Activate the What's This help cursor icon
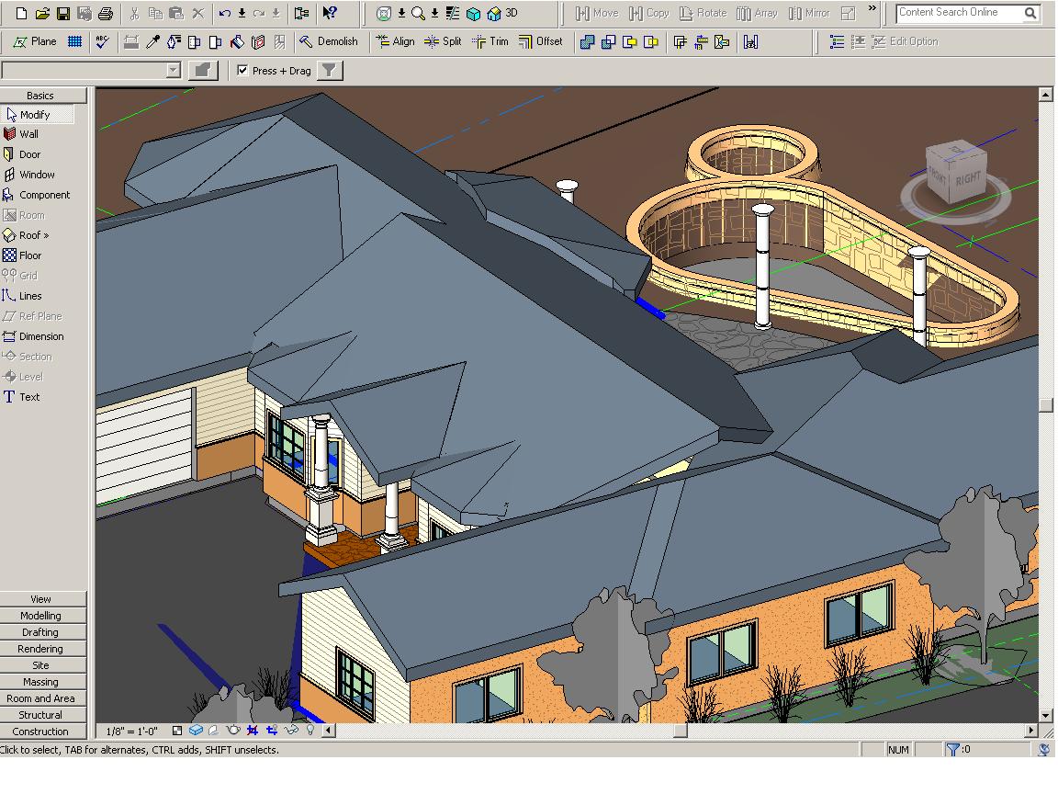This screenshot has height=794, width=1058. click(x=330, y=13)
